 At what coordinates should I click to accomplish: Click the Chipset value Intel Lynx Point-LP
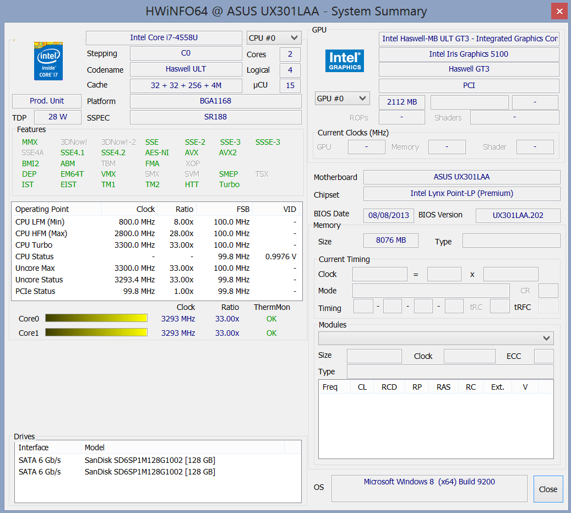(461, 193)
